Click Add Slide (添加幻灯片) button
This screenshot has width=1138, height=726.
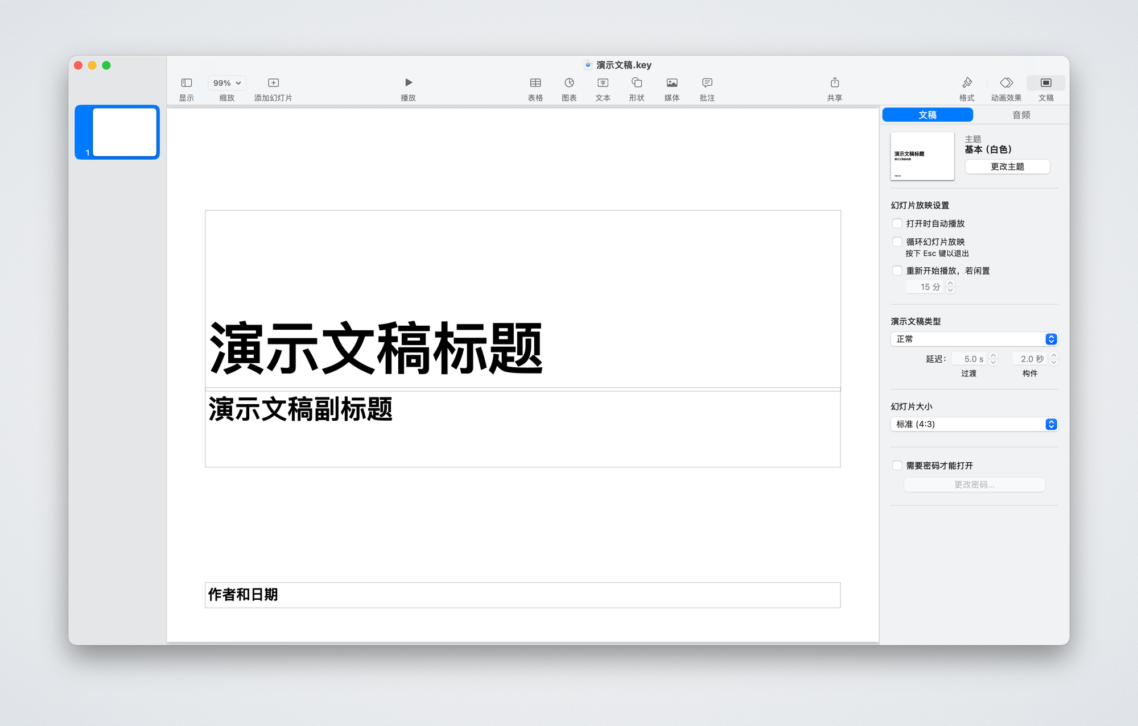pyautogui.click(x=273, y=83)
